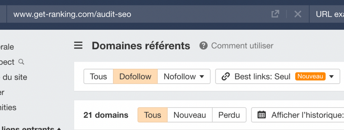Select the Dofollow filter
The image size is (344, 130).
[135, 76]
